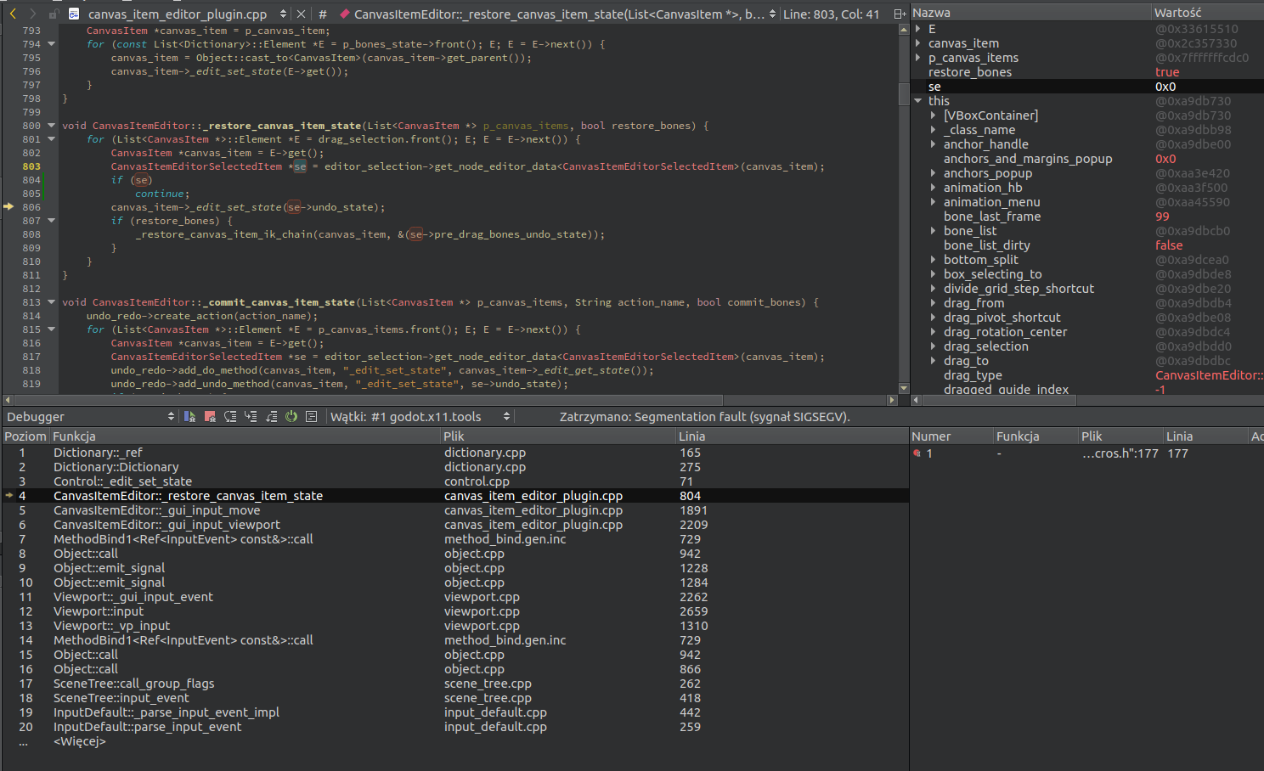1264x771 pixels.
Task: Click Step Out debugger icon
Action: click(x=271, y=416)
